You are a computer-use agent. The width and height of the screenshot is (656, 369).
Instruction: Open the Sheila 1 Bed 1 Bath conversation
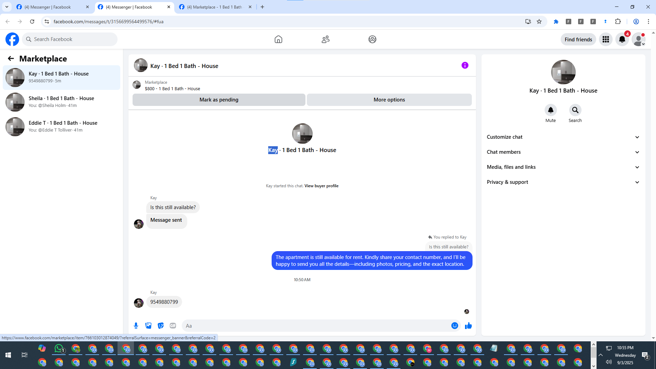pos(61,102)
